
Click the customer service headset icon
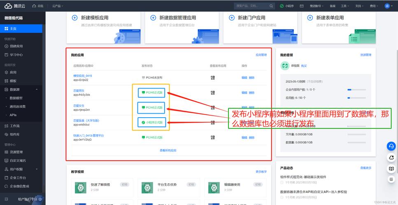pyautogui.click(x=391, y=146)
